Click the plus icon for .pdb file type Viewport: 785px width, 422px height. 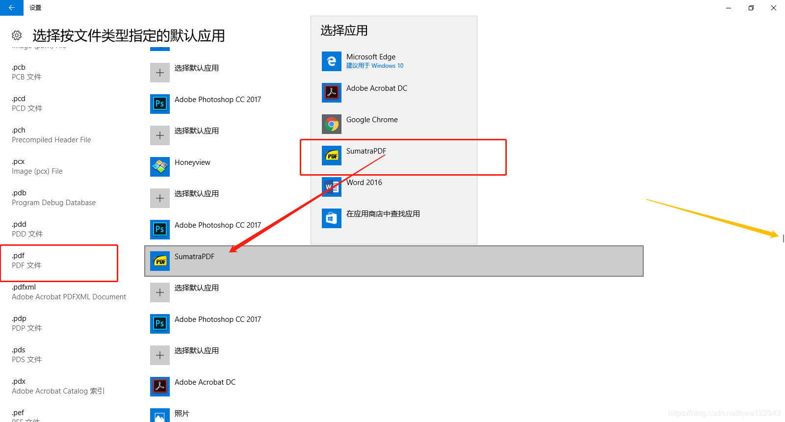[160, 198]
